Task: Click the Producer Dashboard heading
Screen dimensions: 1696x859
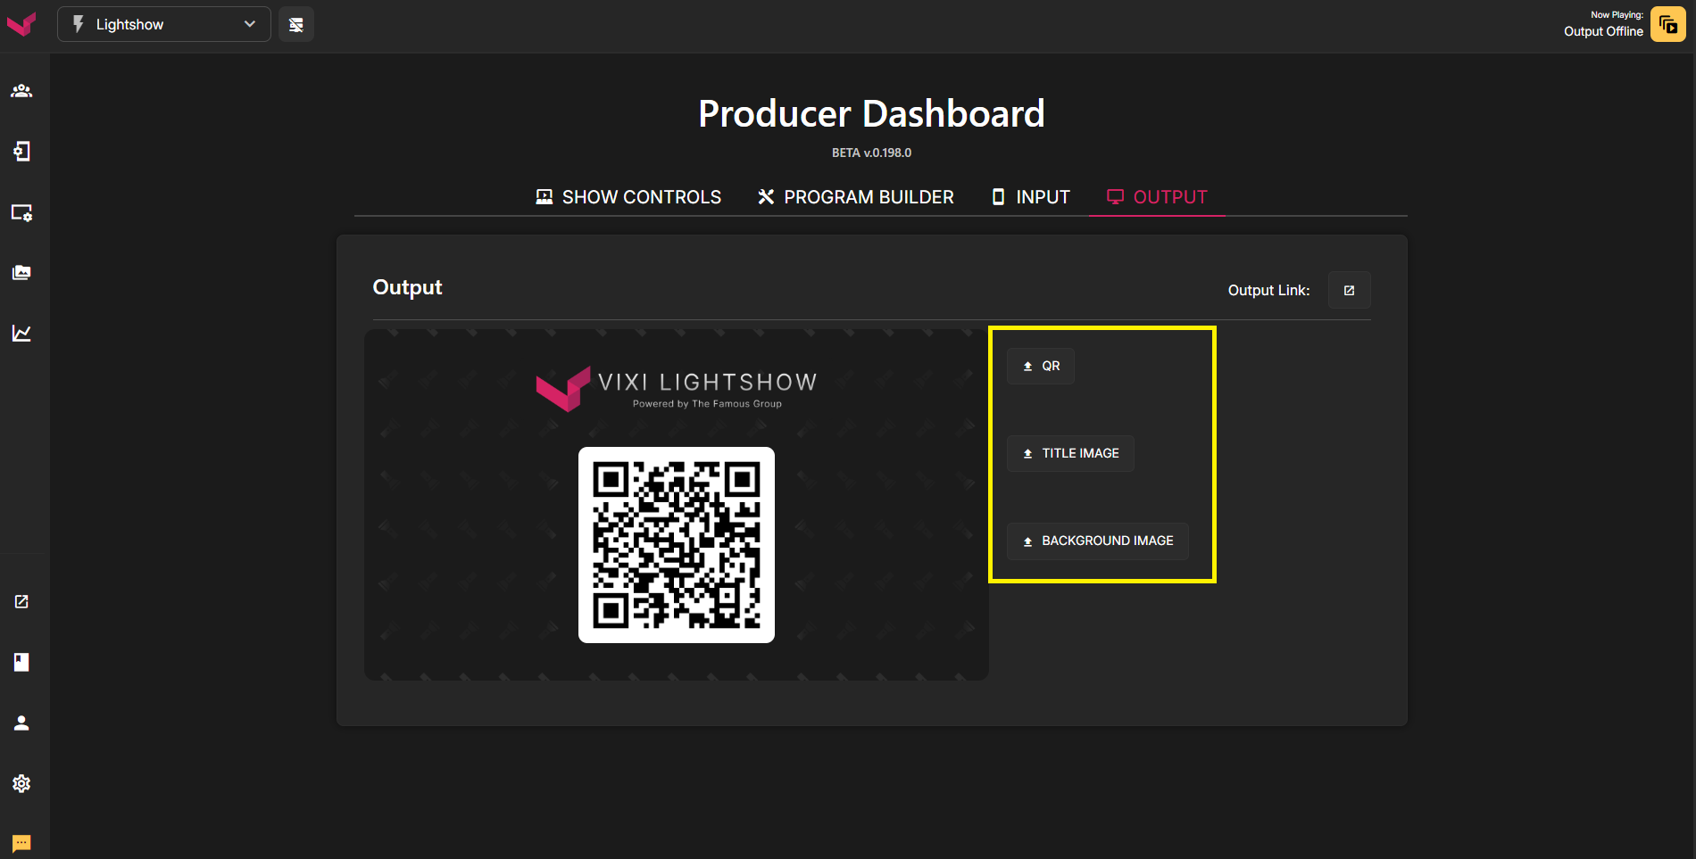Action: [x=871, y=113]
